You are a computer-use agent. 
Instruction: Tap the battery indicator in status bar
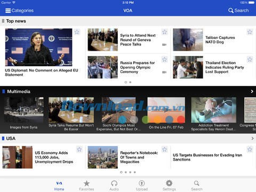click(x=251, y=3)
